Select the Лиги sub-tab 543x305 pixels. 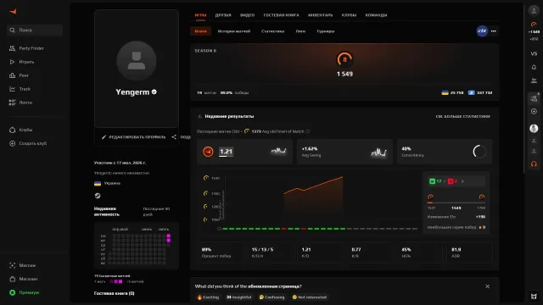pos(300,31)
